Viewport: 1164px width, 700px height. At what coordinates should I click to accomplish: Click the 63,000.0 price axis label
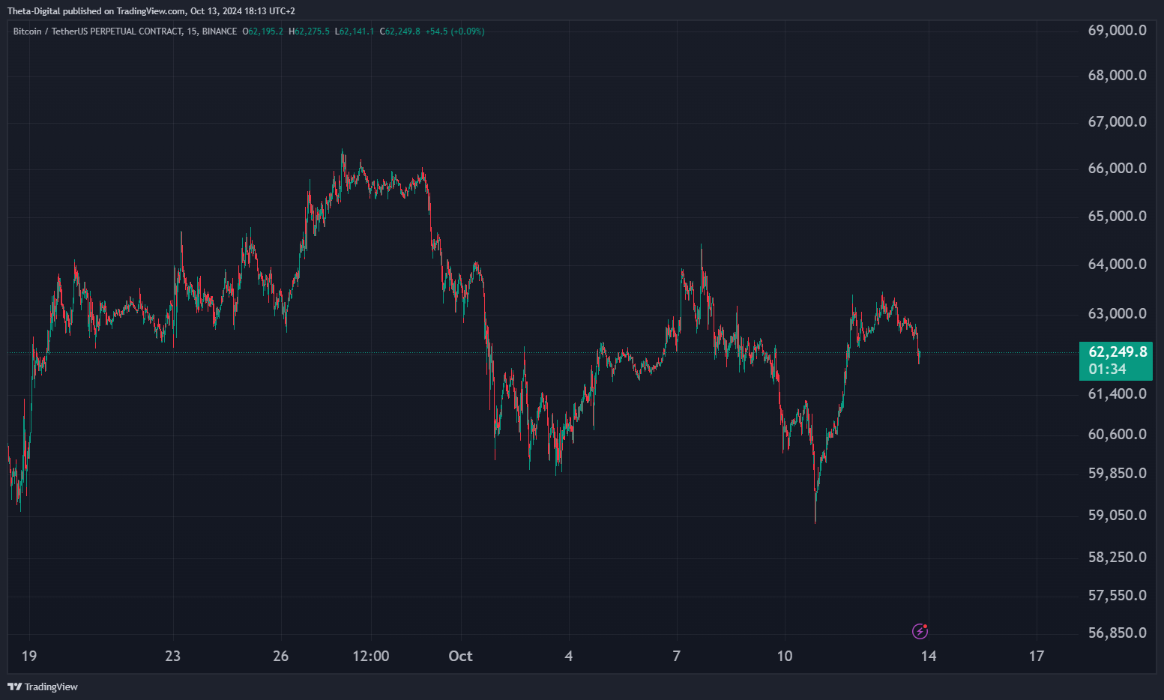pyautogui.click(x=1117, y=314)
